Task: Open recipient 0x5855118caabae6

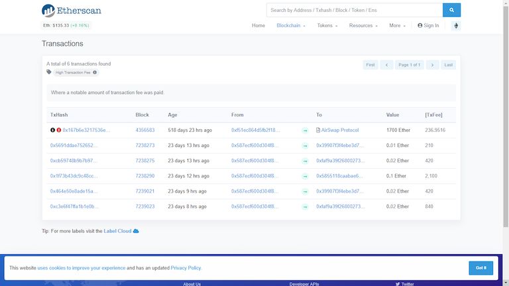Action: click(x=339, y=175)
